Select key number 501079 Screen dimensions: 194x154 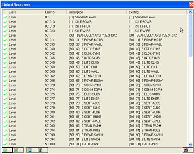tap(50, 108)
